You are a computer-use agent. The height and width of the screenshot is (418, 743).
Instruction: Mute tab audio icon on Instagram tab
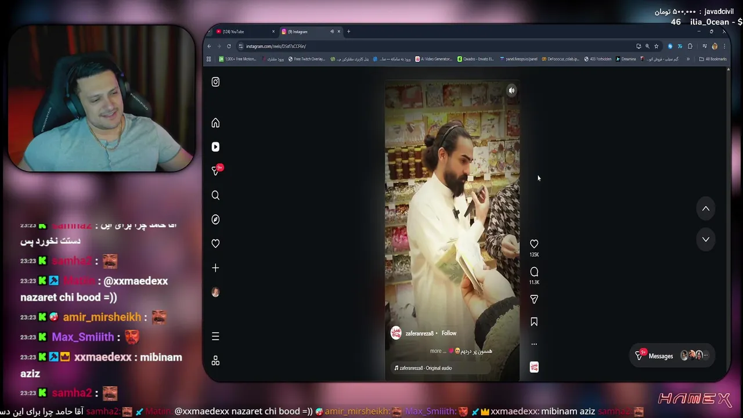(x=332, y=31)
